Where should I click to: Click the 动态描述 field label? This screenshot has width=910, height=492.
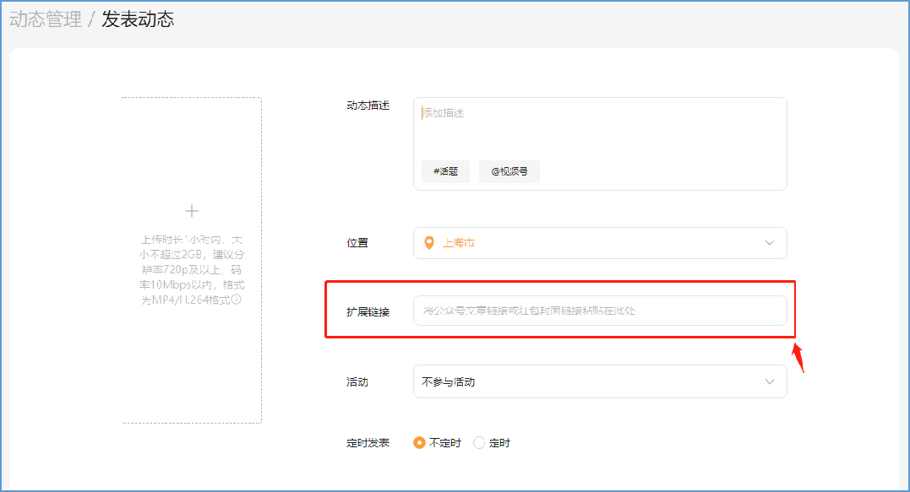368,105
